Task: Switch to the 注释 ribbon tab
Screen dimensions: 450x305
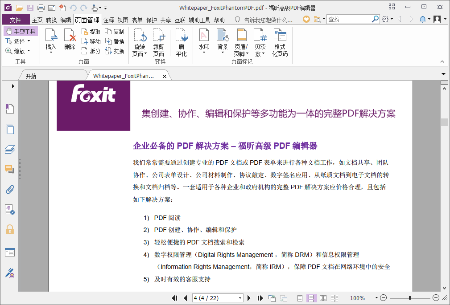Action: pyautogui.click(x=107, y=20)
